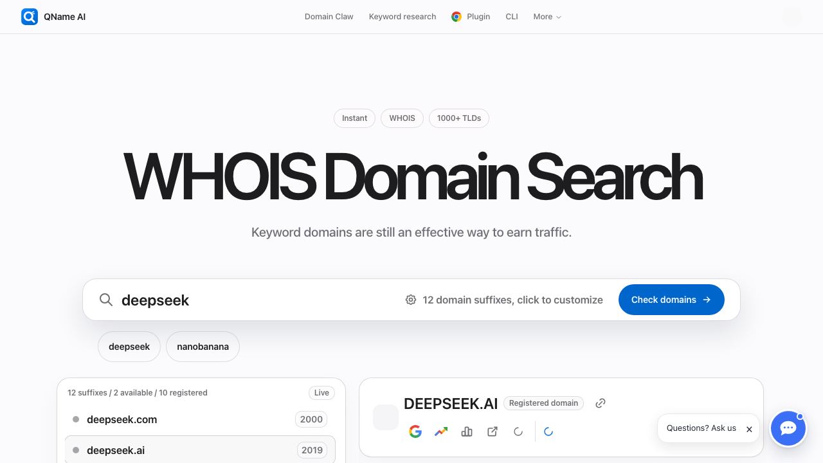Open the bar chart stats icon
The width and height of the screenshot is (823, 463).
pos(467,431)
